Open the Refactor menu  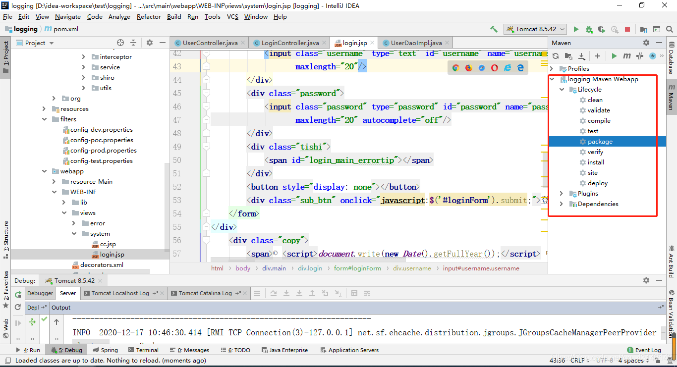[x=149, y=16]
